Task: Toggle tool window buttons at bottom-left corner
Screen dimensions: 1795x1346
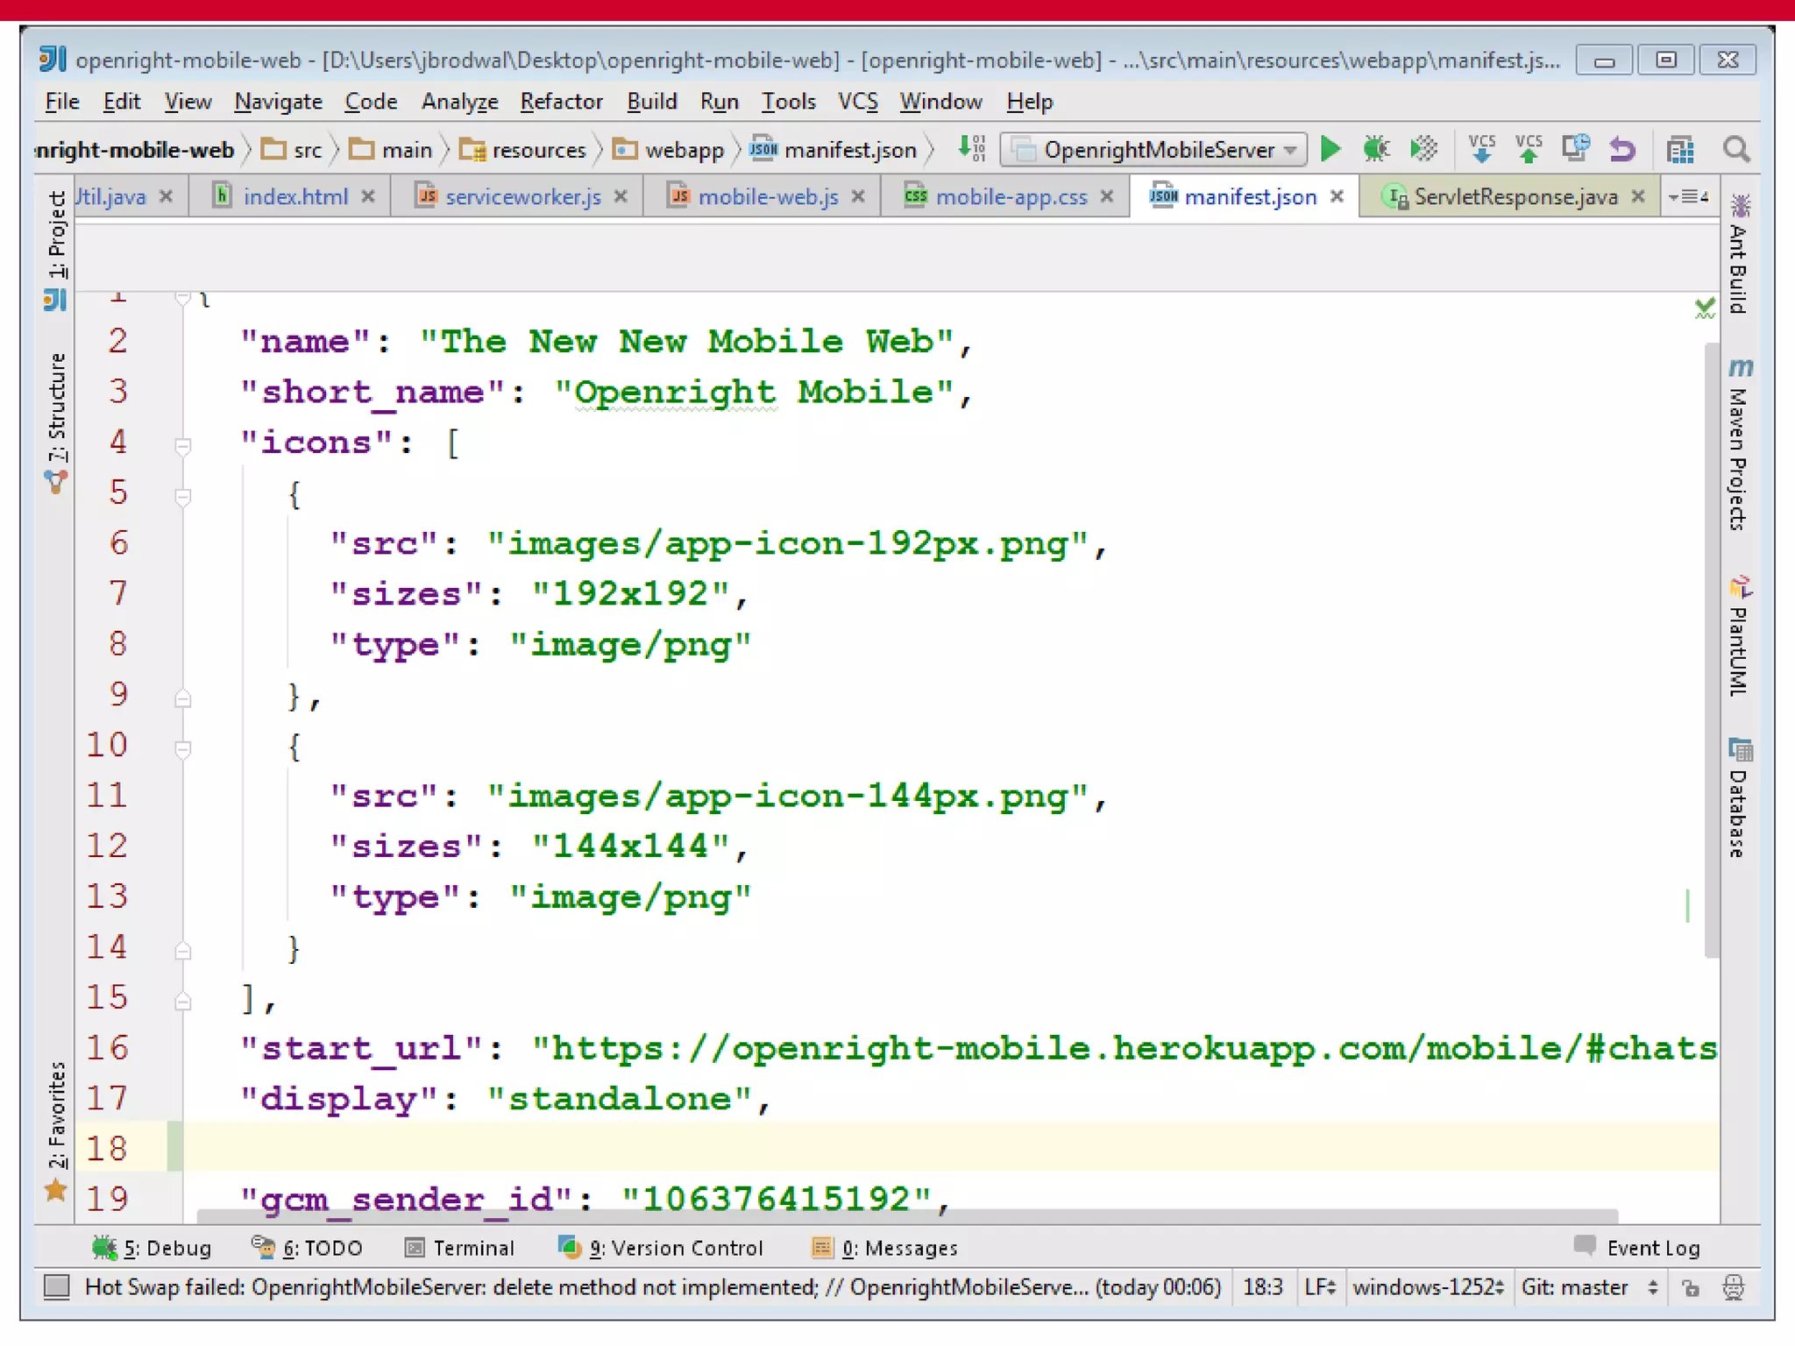Action: click(57, 1286)
